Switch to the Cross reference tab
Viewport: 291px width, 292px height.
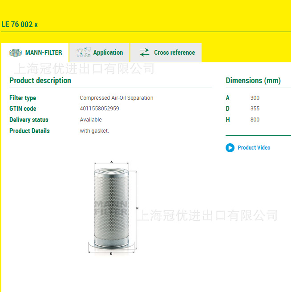coord(166,53)
